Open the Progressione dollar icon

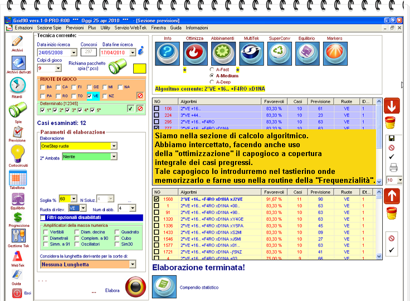18,217
